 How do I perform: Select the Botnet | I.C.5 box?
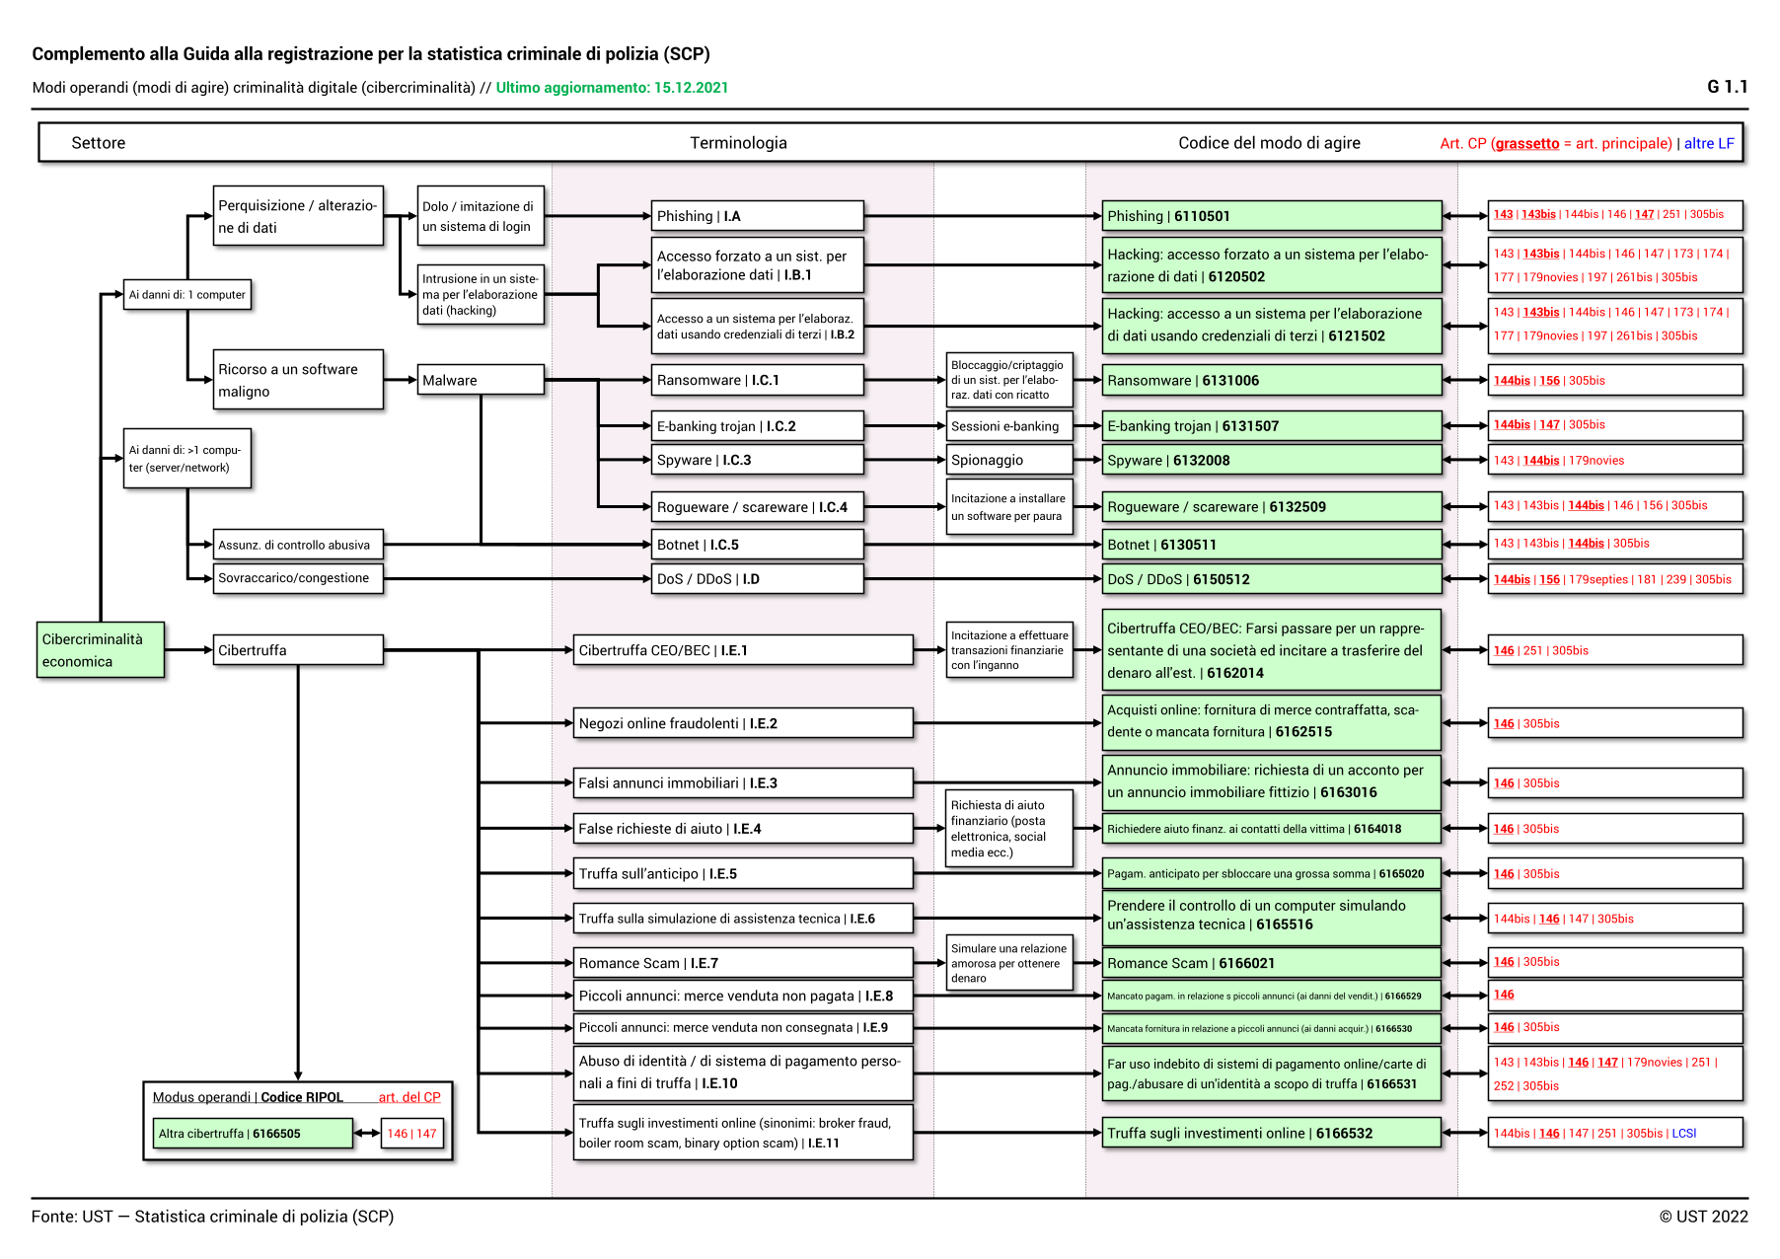[757, 545]
